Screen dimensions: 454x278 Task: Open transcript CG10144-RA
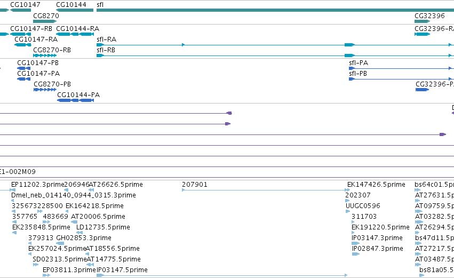pyautogui.click(x=77, y=29)
